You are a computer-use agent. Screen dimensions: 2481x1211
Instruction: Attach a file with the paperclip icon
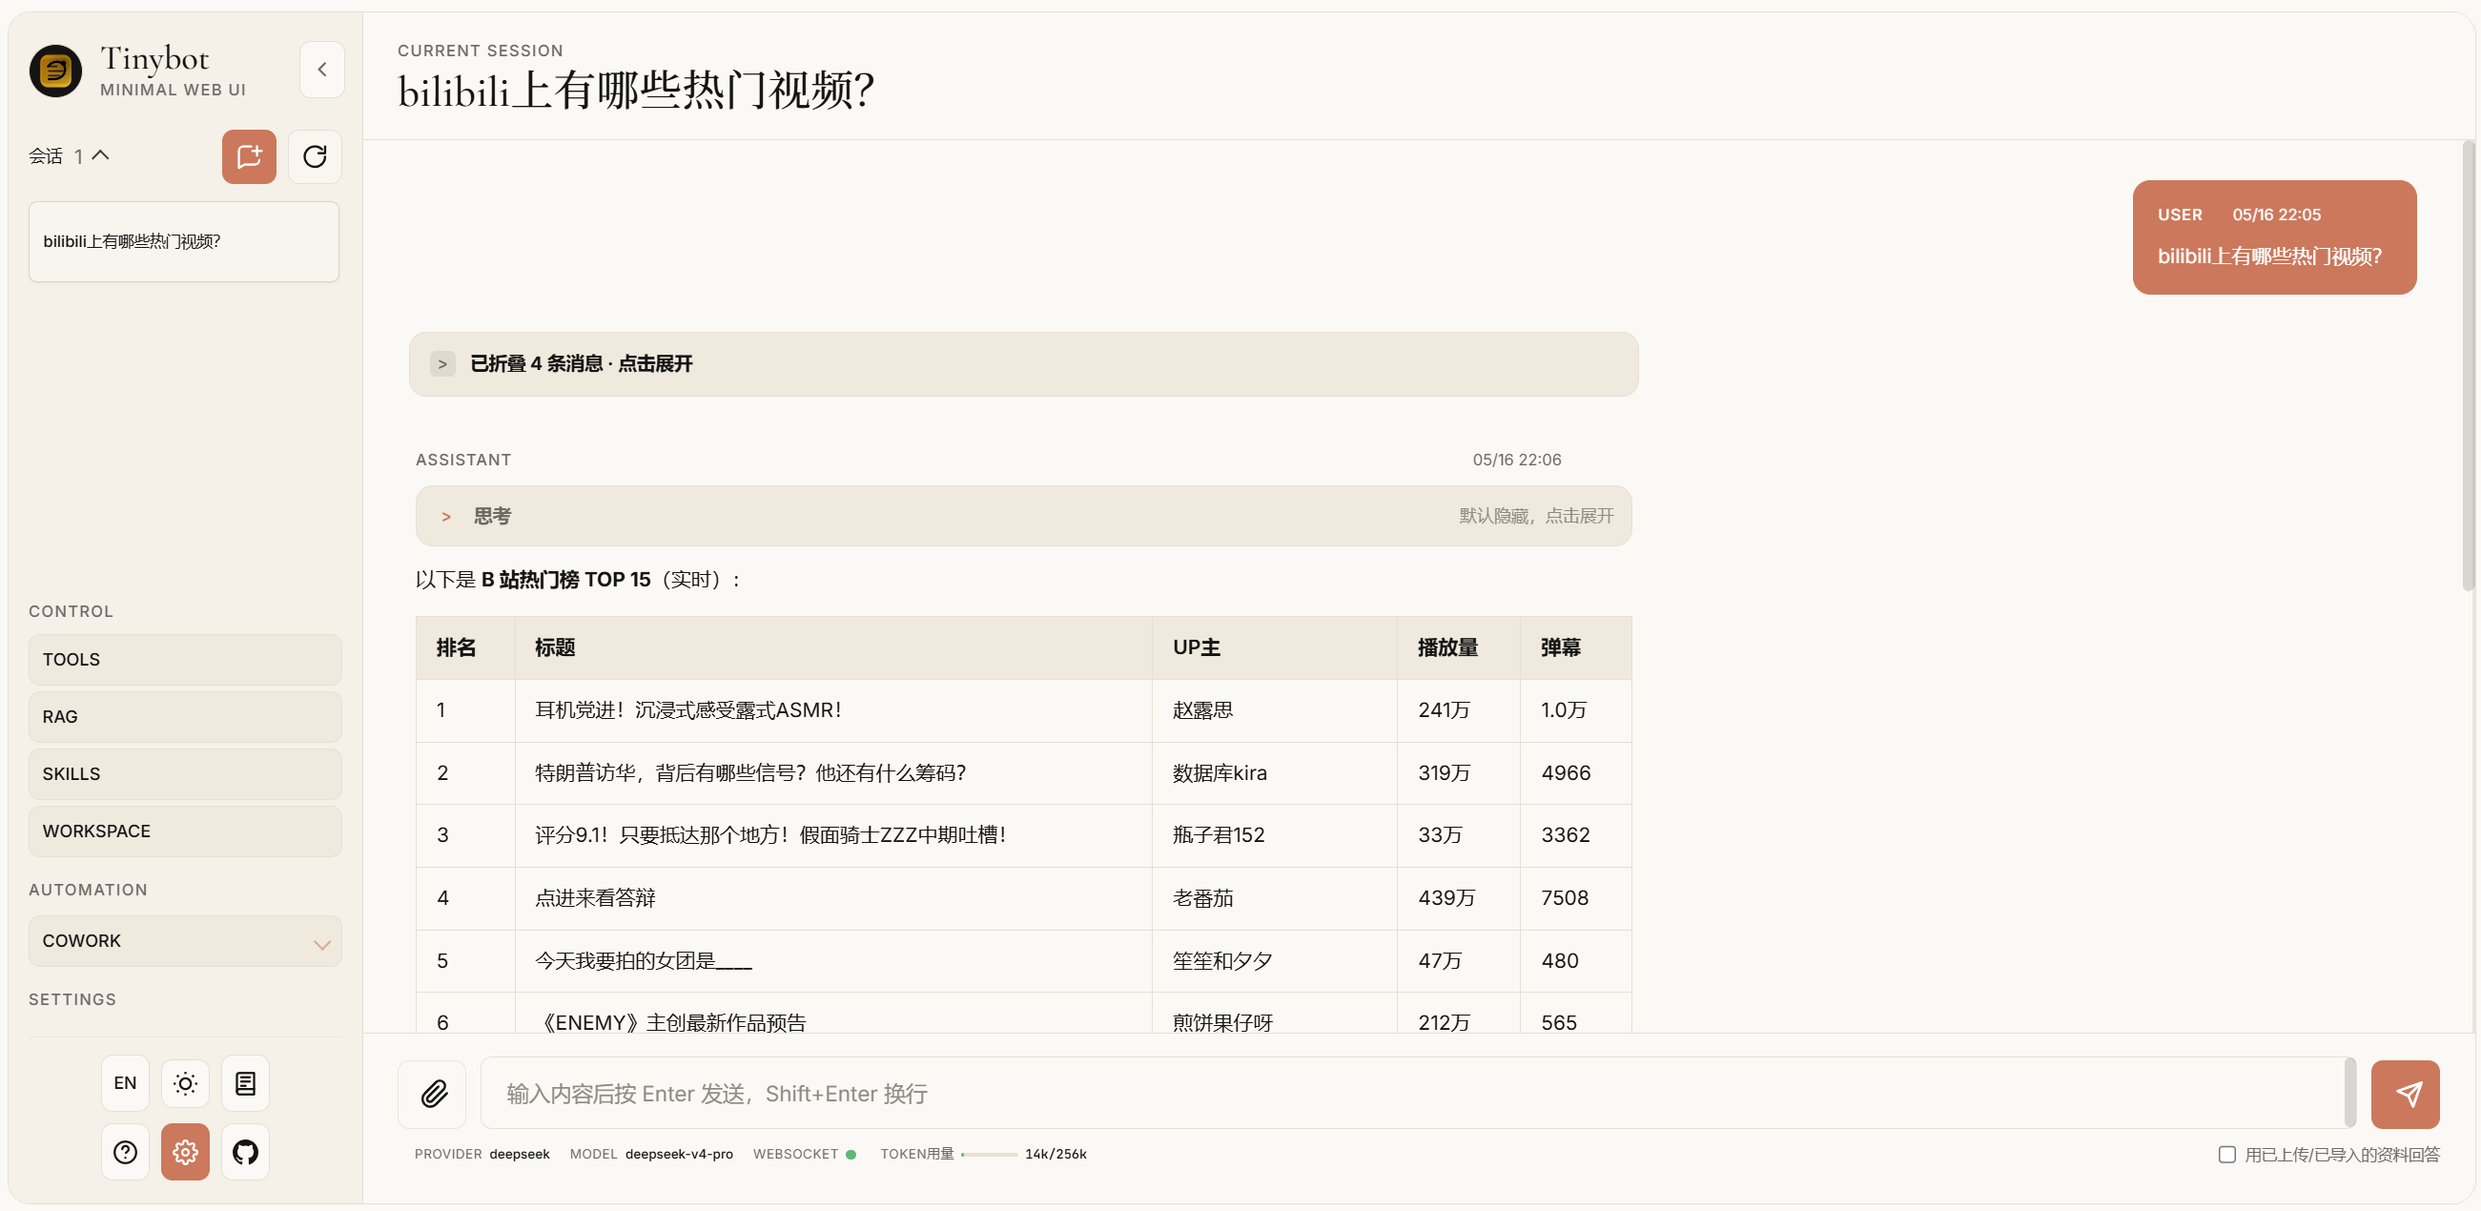(x=434, y=1094)
